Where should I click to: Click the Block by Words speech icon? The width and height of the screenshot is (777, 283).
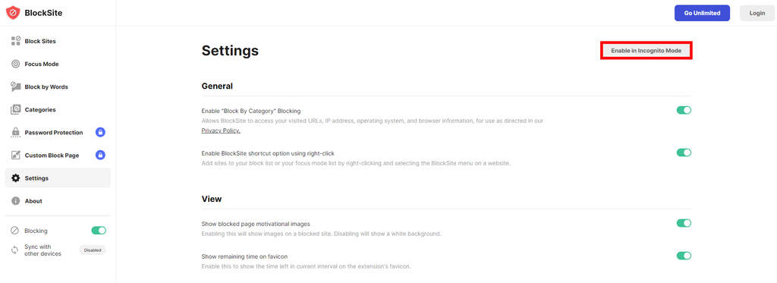tap(15, 86)
